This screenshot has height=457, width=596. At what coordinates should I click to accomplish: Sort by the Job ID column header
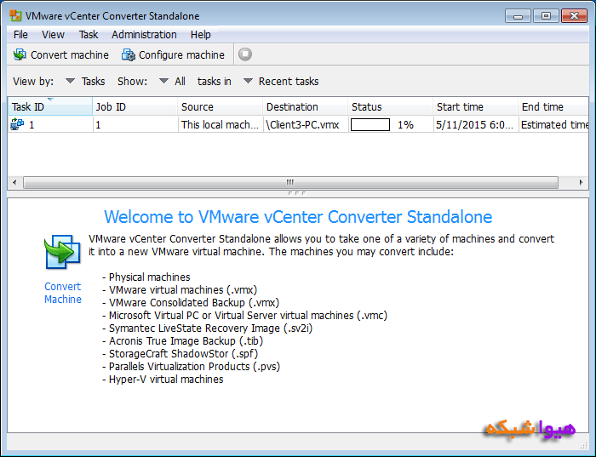point(135,106)
